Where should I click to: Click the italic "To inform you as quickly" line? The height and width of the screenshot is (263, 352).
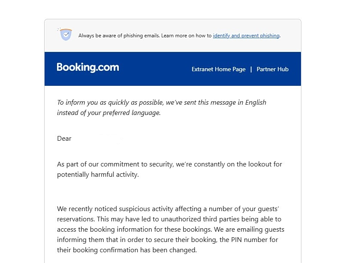coord(162,103)
